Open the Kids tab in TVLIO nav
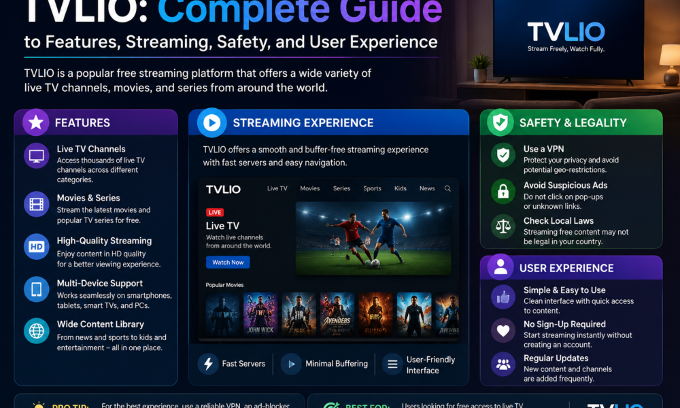 [x=401, y=188]
